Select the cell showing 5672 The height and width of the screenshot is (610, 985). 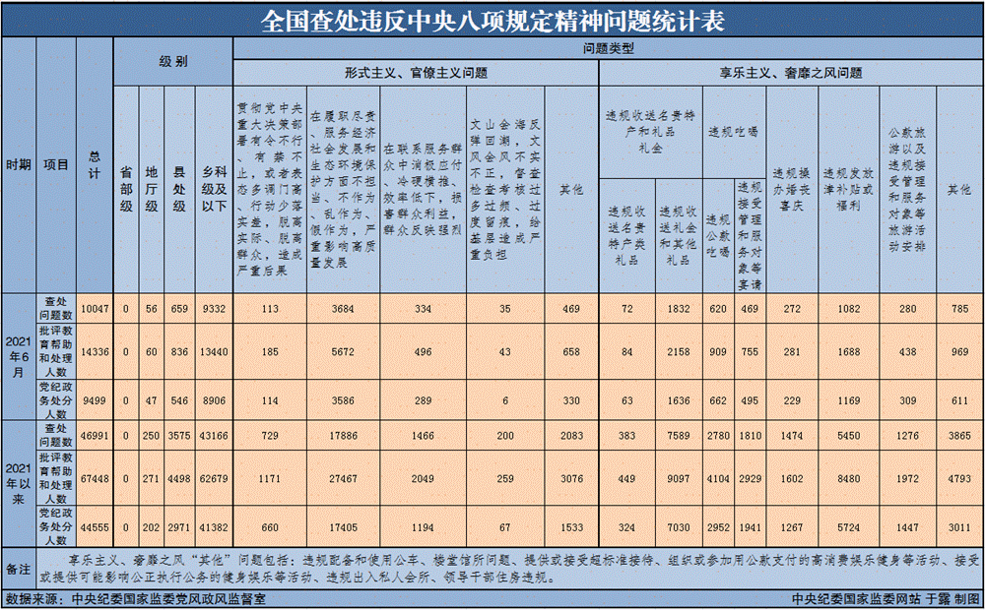343,351
